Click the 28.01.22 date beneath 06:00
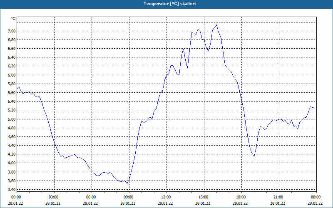333x208 pixels. click(x=90, y=203)
